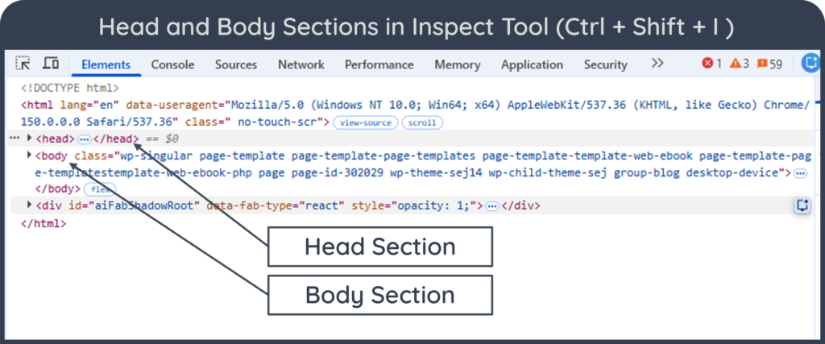Click the ellipsis inside head tag

84,139
